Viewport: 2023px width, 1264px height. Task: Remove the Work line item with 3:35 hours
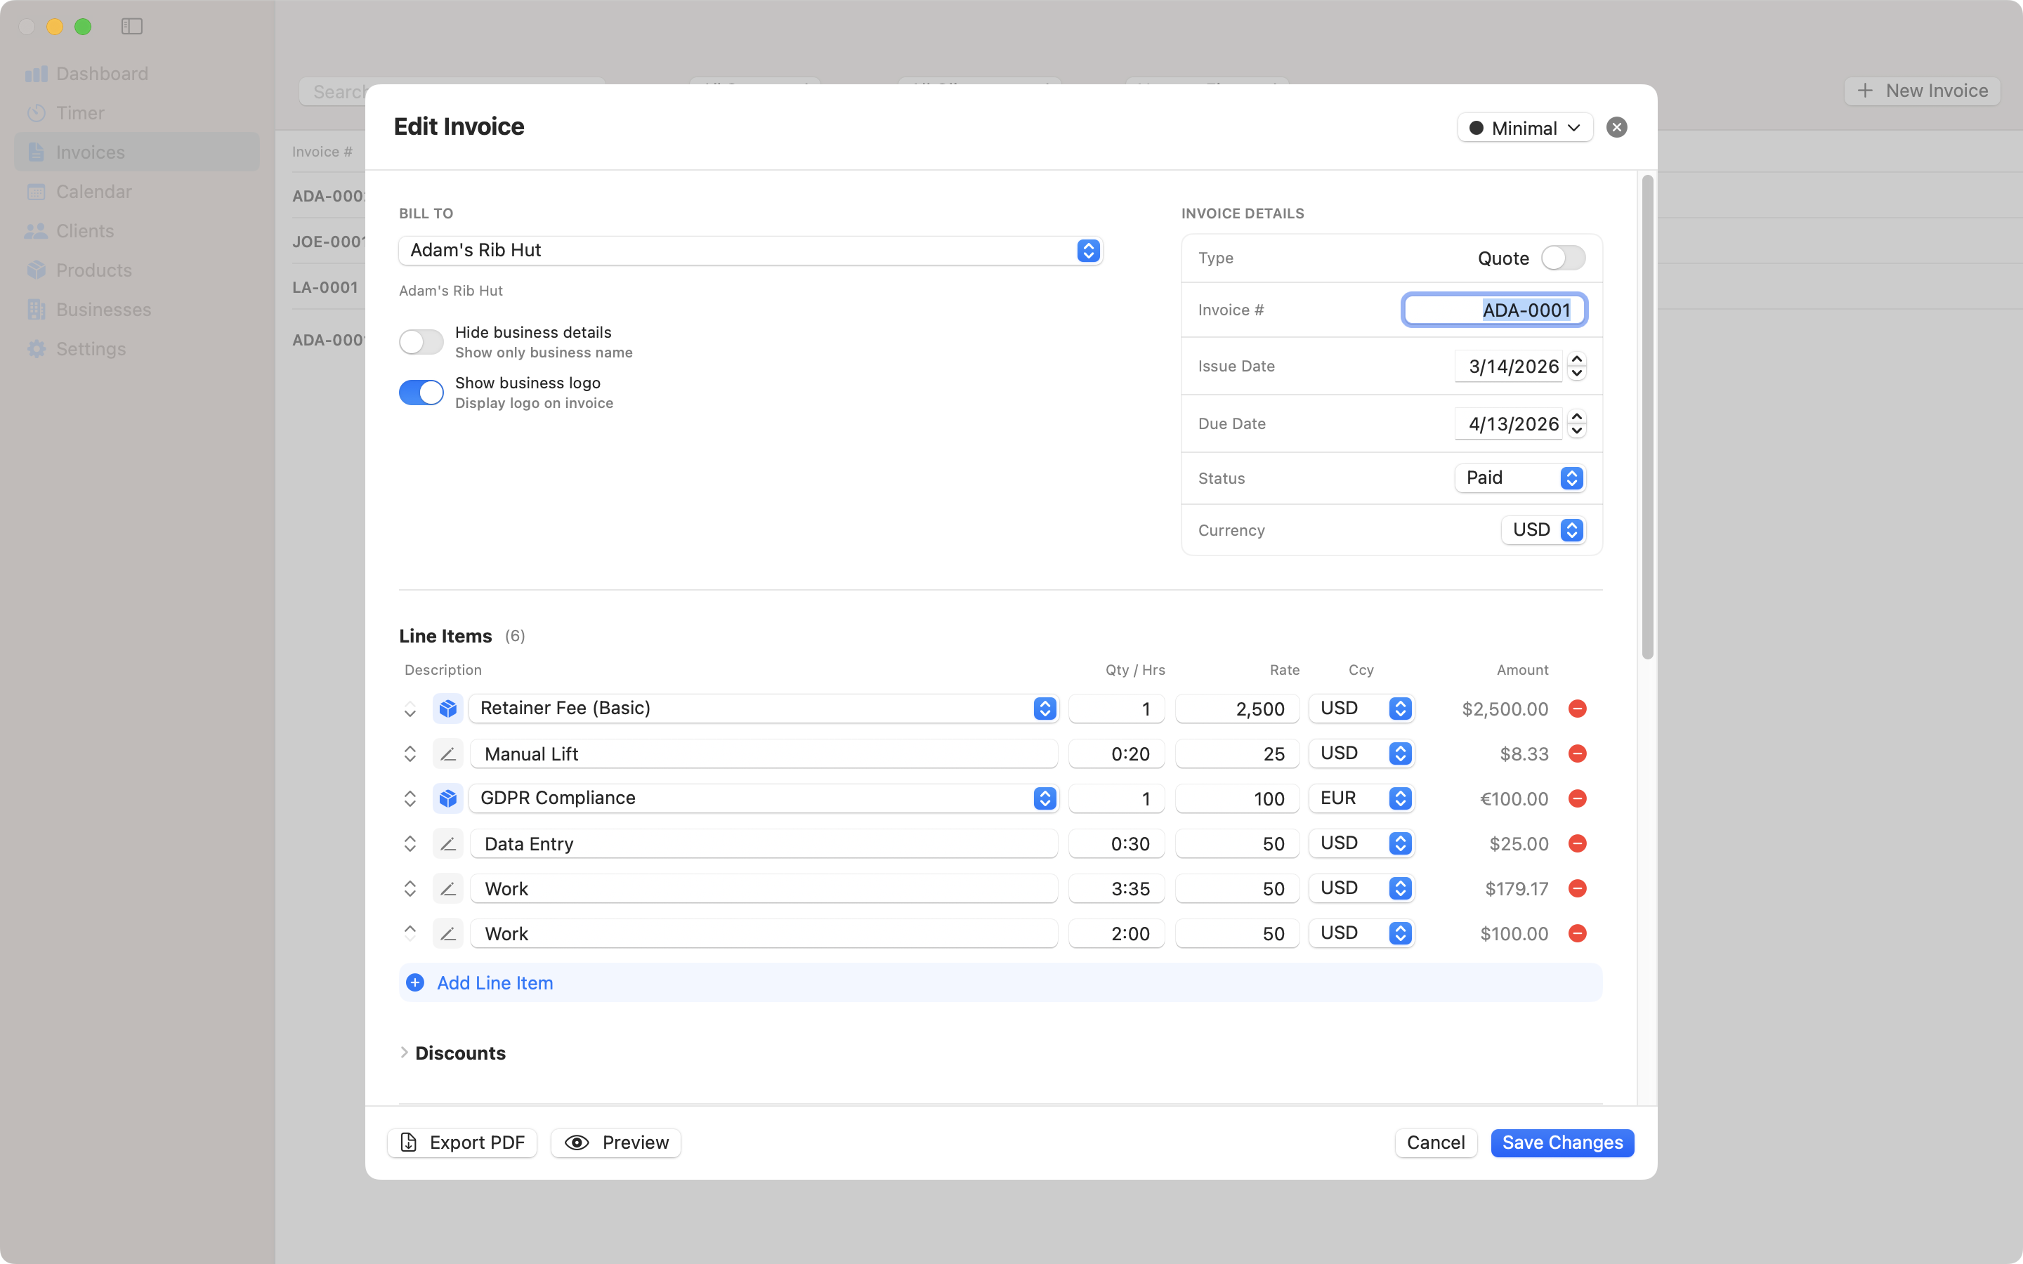pyautogui.click(x=1578, y=888)
